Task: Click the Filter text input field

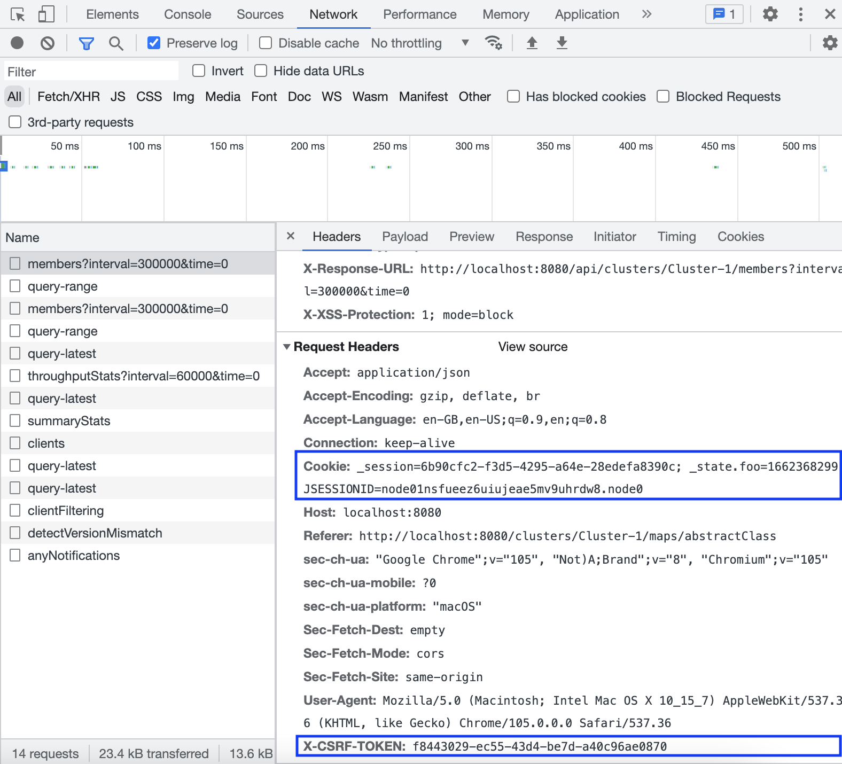Action: pyautogui.click(x=92, y=72)
